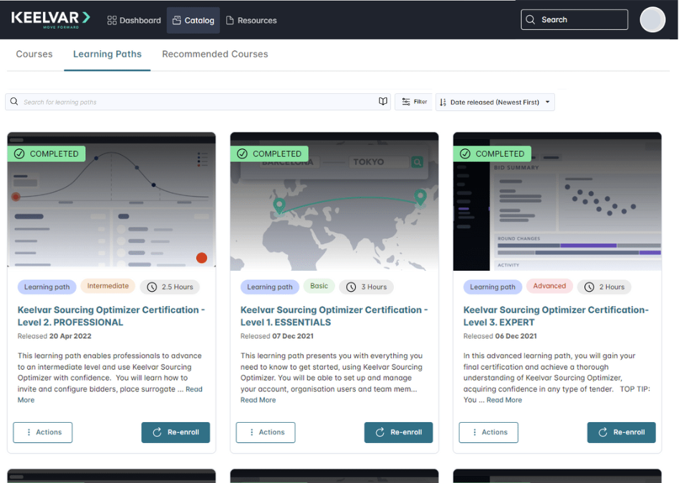
Task: Click the Keelvar logo
Action: [51, 19]
